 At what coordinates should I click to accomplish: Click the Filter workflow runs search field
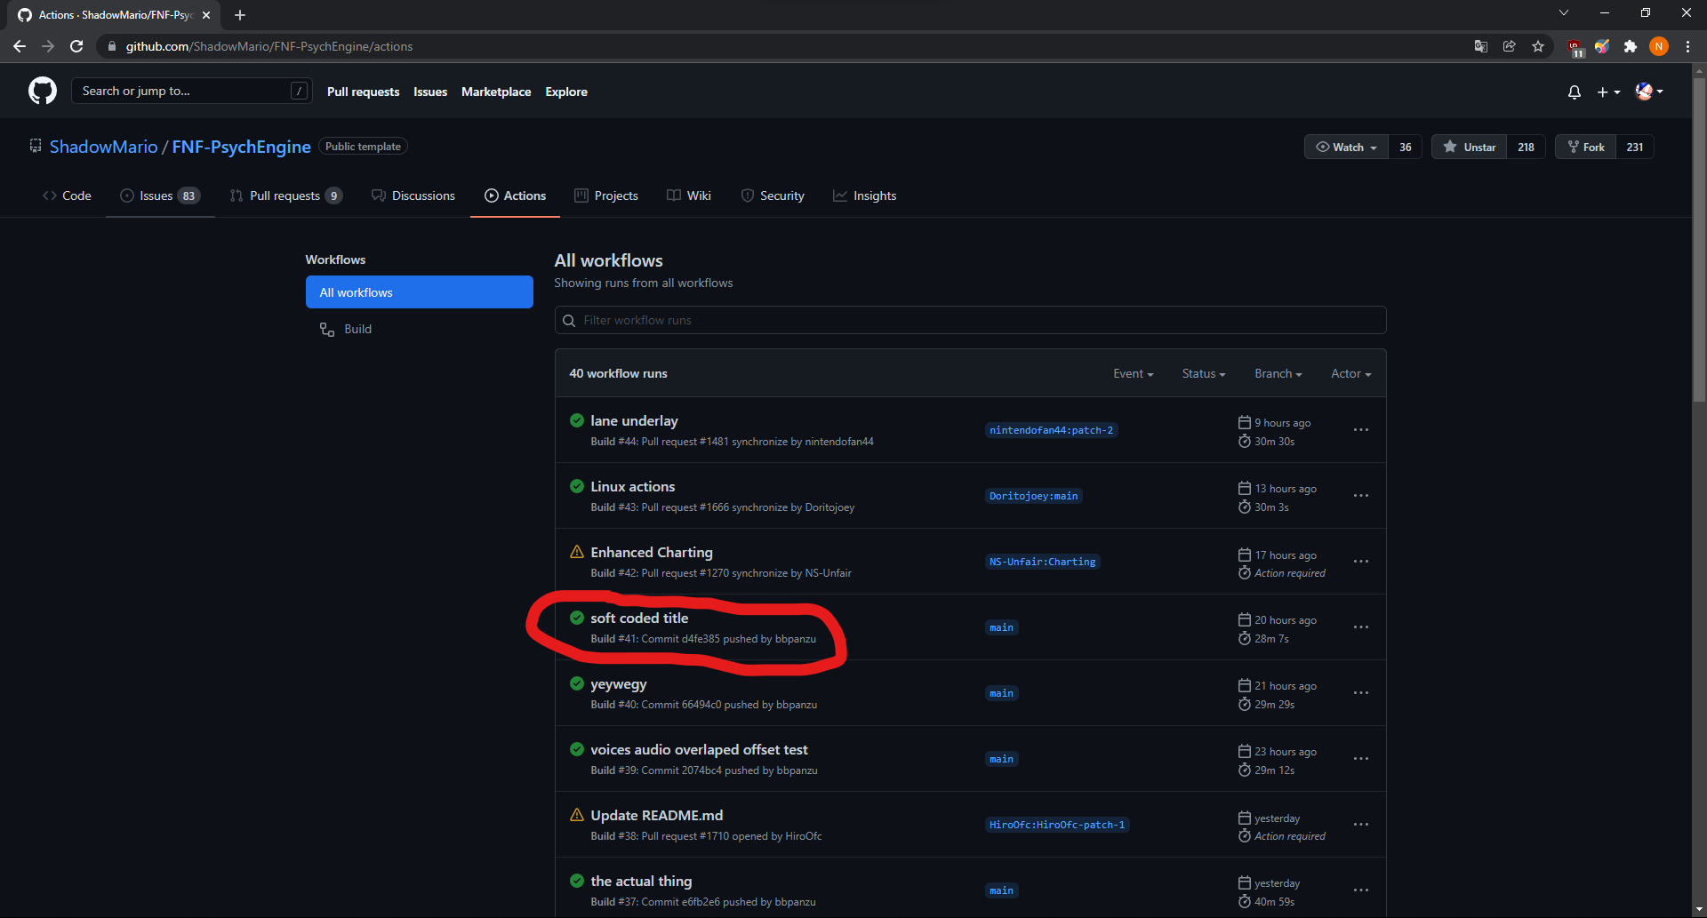pyautogui.click(x=969, y=320)
